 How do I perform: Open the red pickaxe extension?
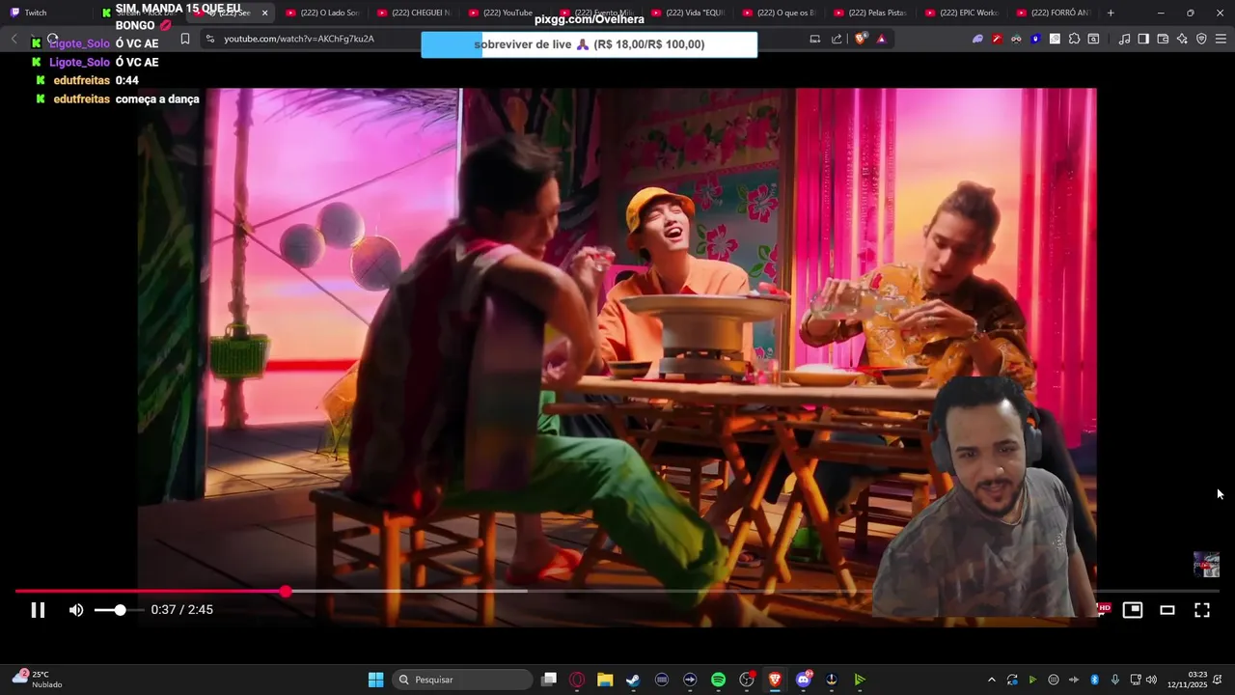point(997,39)
